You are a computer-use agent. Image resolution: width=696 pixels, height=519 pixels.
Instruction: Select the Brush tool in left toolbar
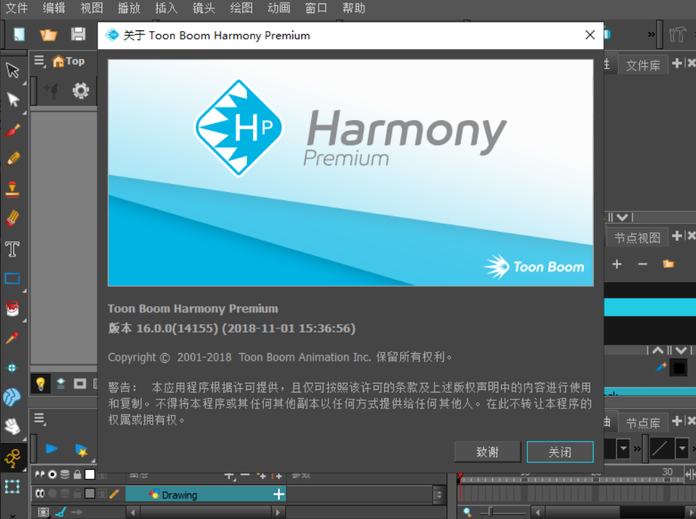coord(12,130)
